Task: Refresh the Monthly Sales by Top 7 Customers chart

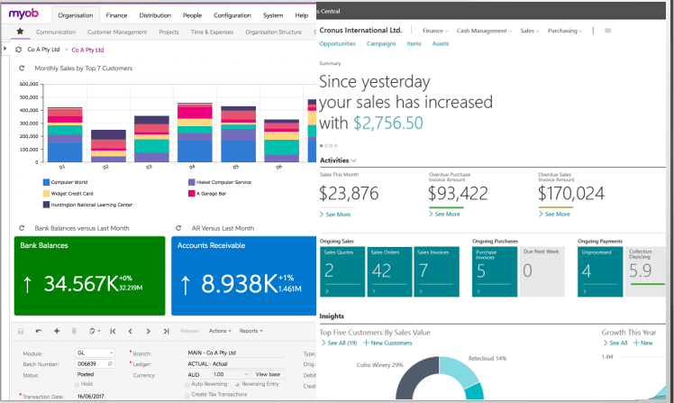Action: [22, 68]
